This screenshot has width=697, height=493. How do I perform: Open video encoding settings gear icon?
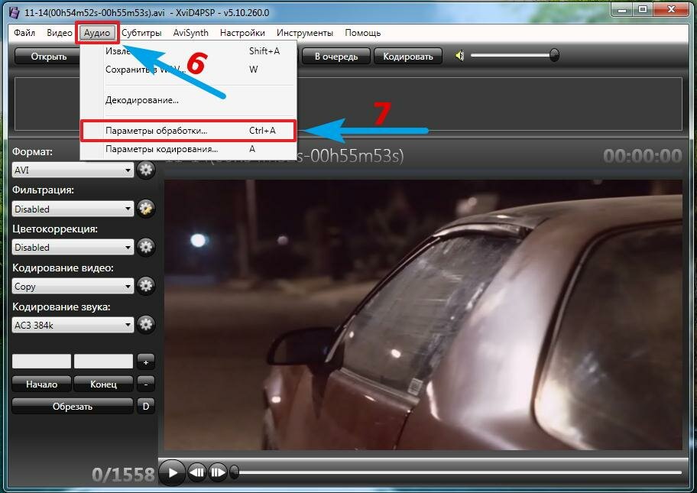click(x=146, y=286)
